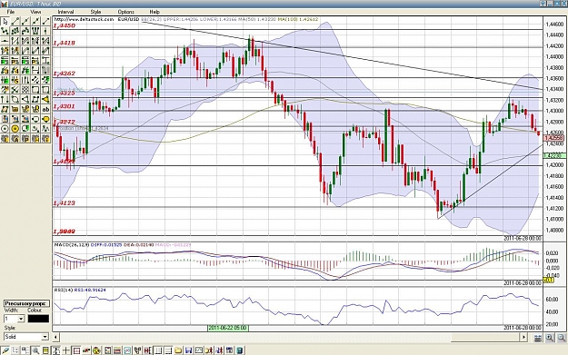The width and height of the screenshot is (568, 355).
Task: Select the ellipse drawing tool
Action: [15, 99]
